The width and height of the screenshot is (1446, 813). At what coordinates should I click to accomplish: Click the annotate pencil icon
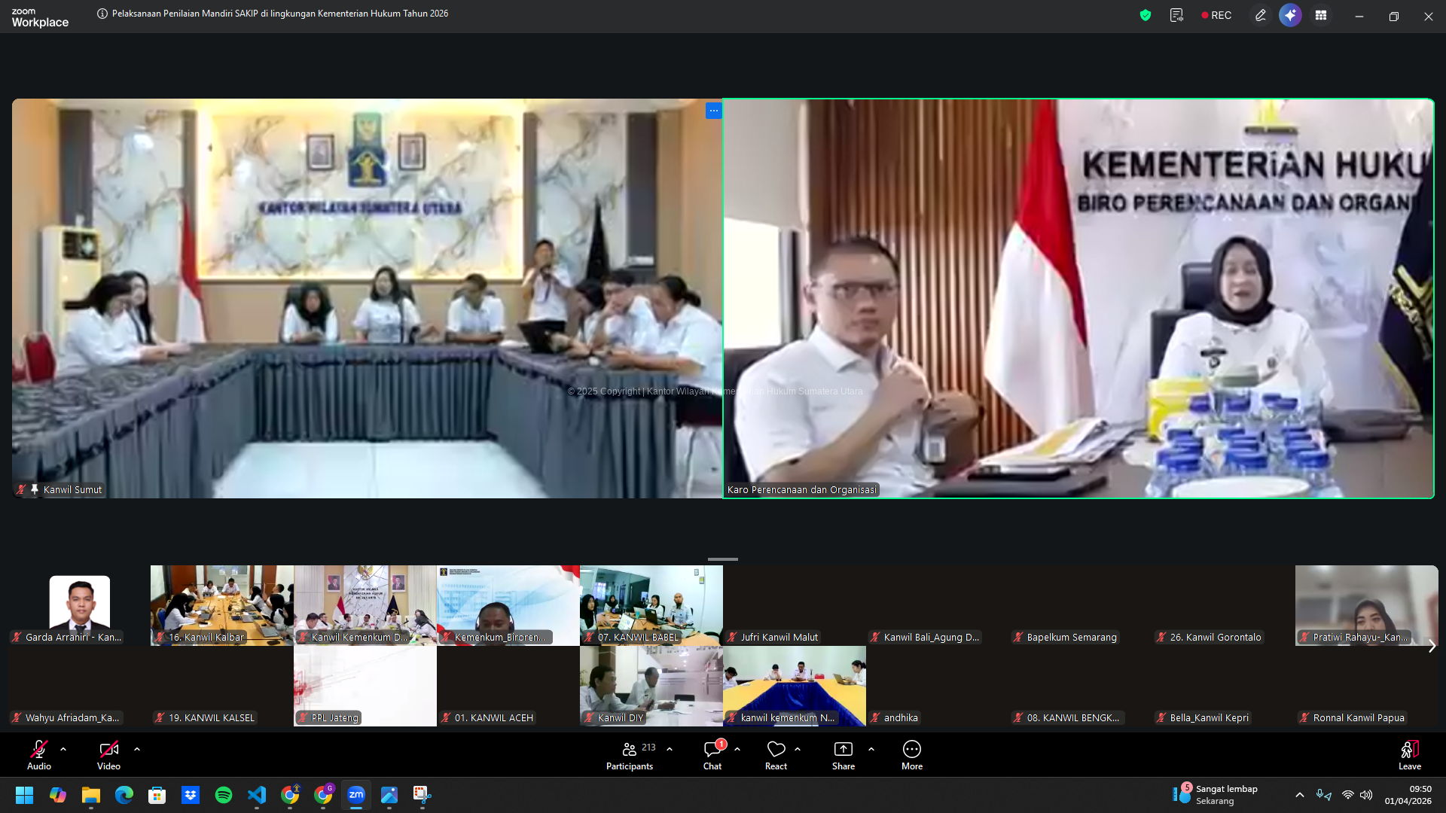(1260, 15)
